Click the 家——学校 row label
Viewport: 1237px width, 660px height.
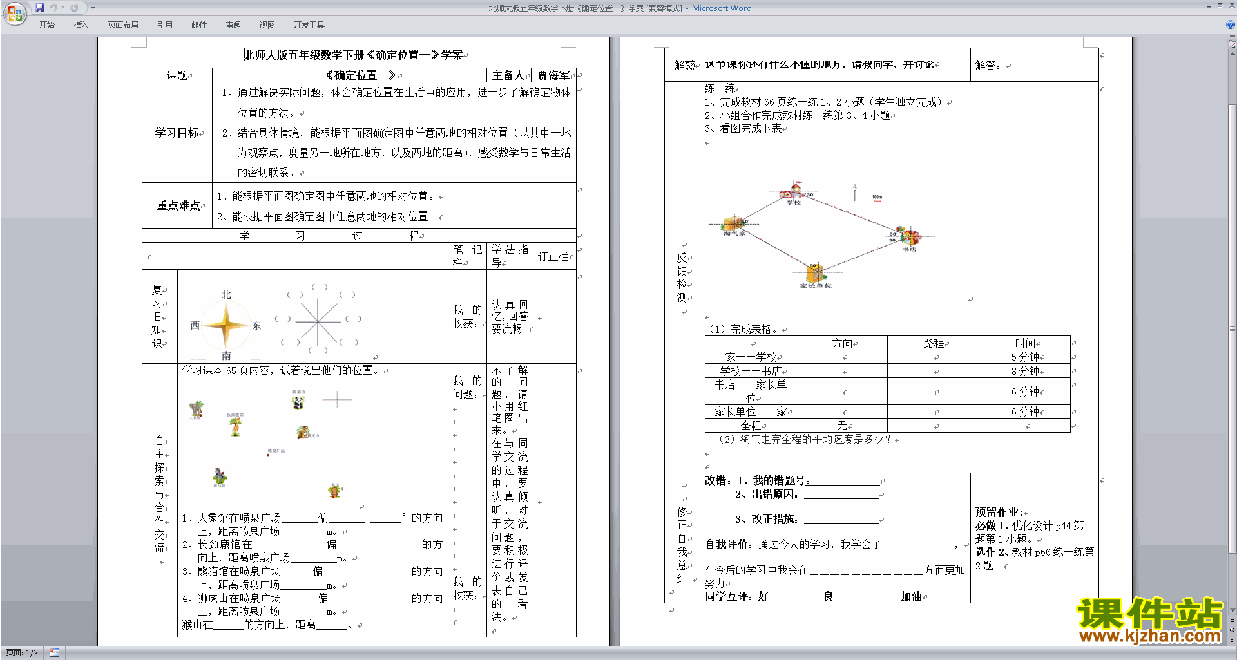[751, 357]
